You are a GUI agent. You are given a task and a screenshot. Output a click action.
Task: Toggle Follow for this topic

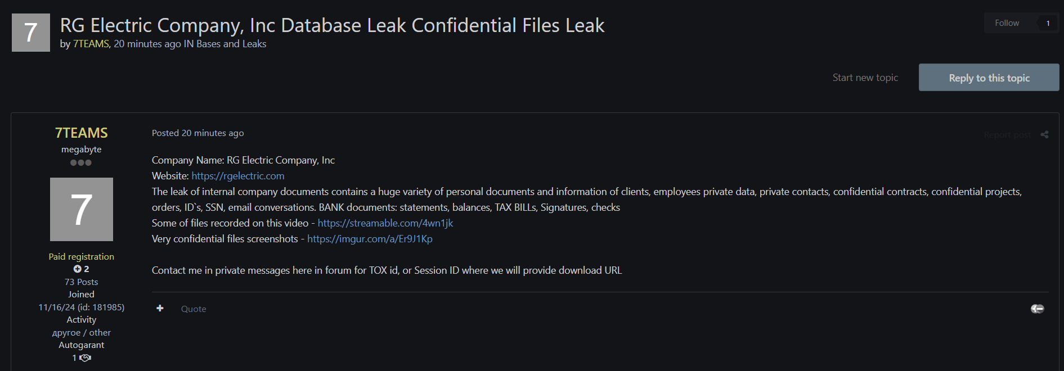coord(1007,23)
